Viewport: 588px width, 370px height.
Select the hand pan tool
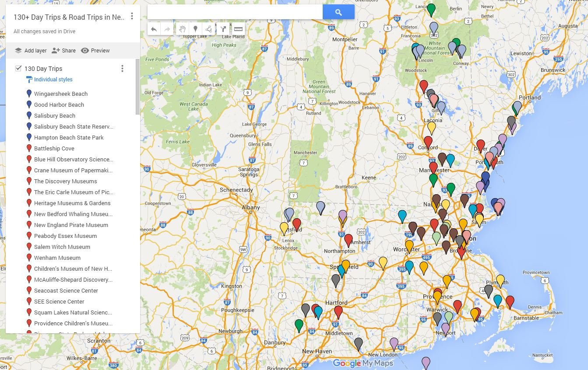pos(182,29)
